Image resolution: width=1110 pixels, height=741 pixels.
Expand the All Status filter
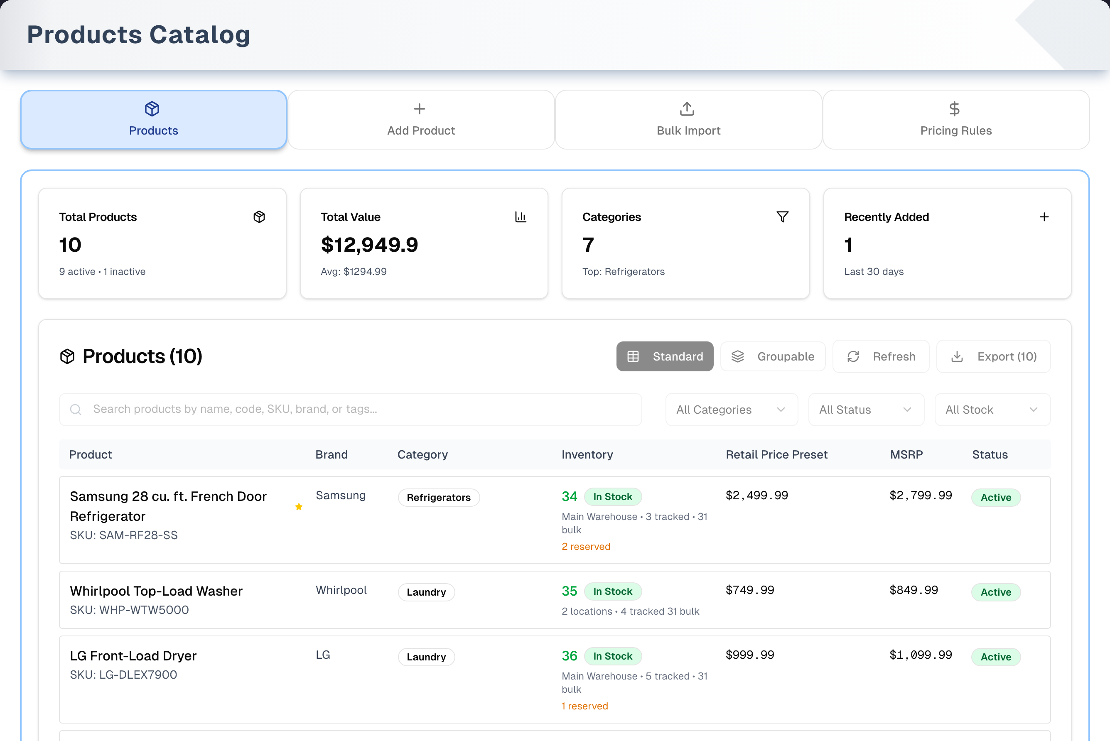click(866, 410)
